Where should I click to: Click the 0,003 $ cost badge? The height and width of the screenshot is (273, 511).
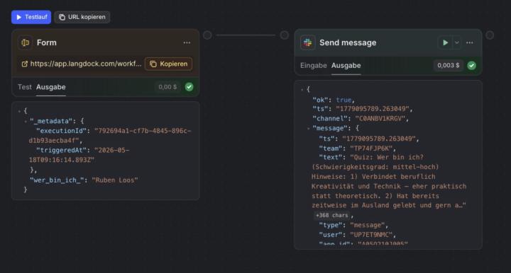[448, 65]
